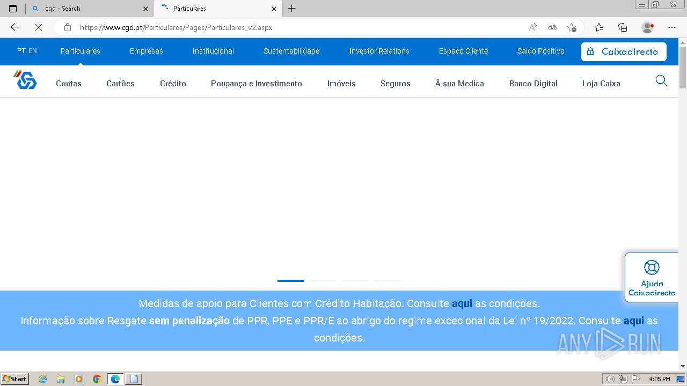The height and width of the screenshot is (386, 687).
Task: Open the Read aloud icon in the address bar
Action: [533, 27]
